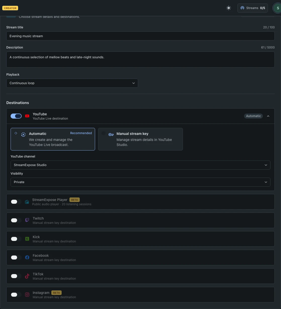Collapse the YouTube destination chevron

pos(268,116)
